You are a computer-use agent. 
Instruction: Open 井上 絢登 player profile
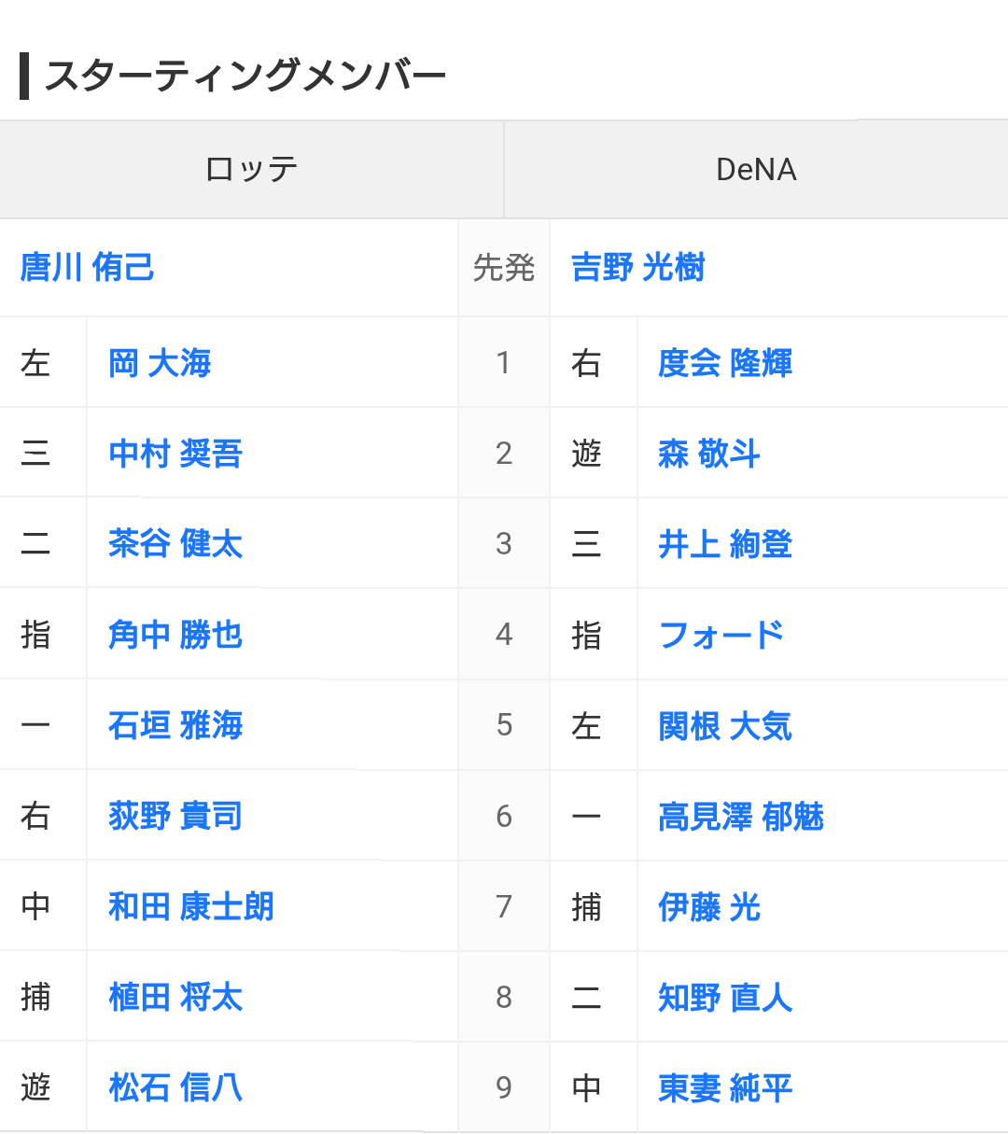point(725,544)
